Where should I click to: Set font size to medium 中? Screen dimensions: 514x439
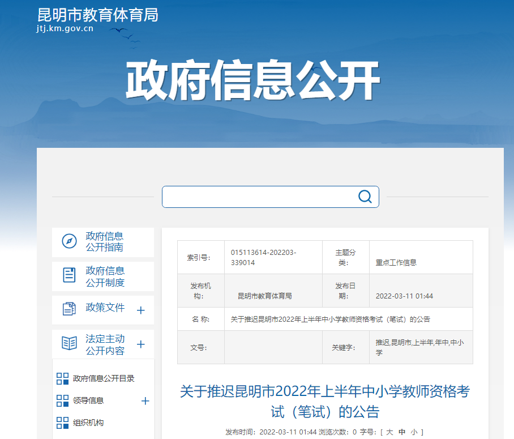[402, 432]
